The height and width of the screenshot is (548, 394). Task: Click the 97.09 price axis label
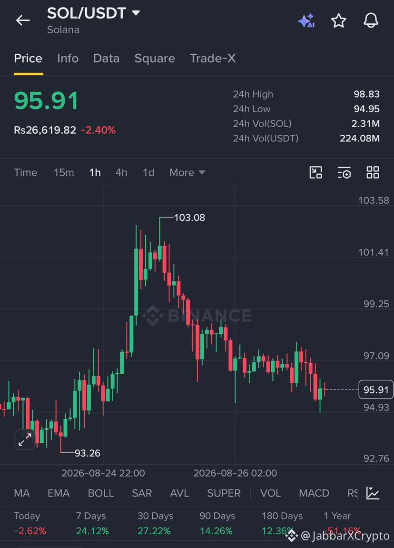pos(376,356)
